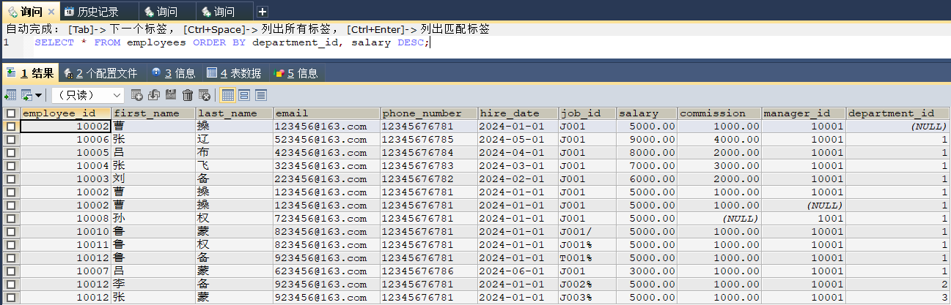Click the copy result to clipboard icon
Image resolution: width=951 pixels, height=305 pixels.
26,95
